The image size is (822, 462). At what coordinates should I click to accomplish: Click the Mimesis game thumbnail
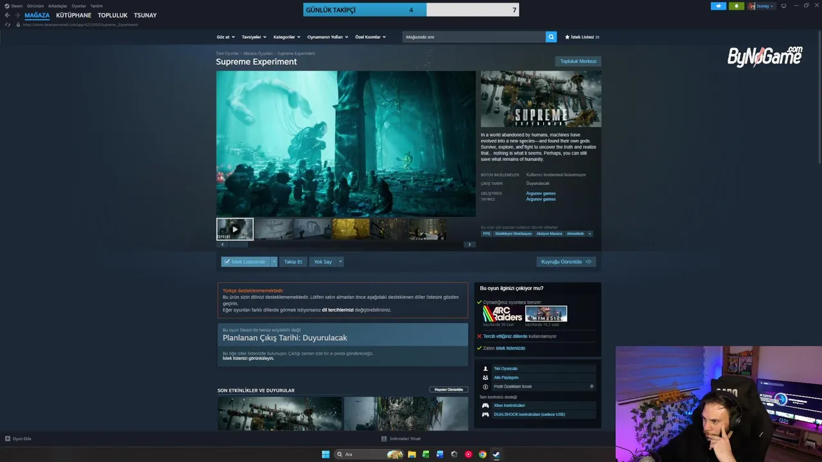coord(546,314)
